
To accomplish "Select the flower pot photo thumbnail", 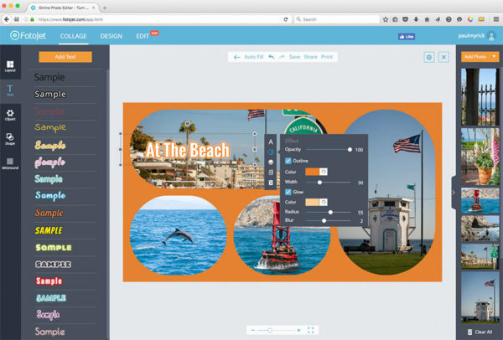I will point(480,157).
